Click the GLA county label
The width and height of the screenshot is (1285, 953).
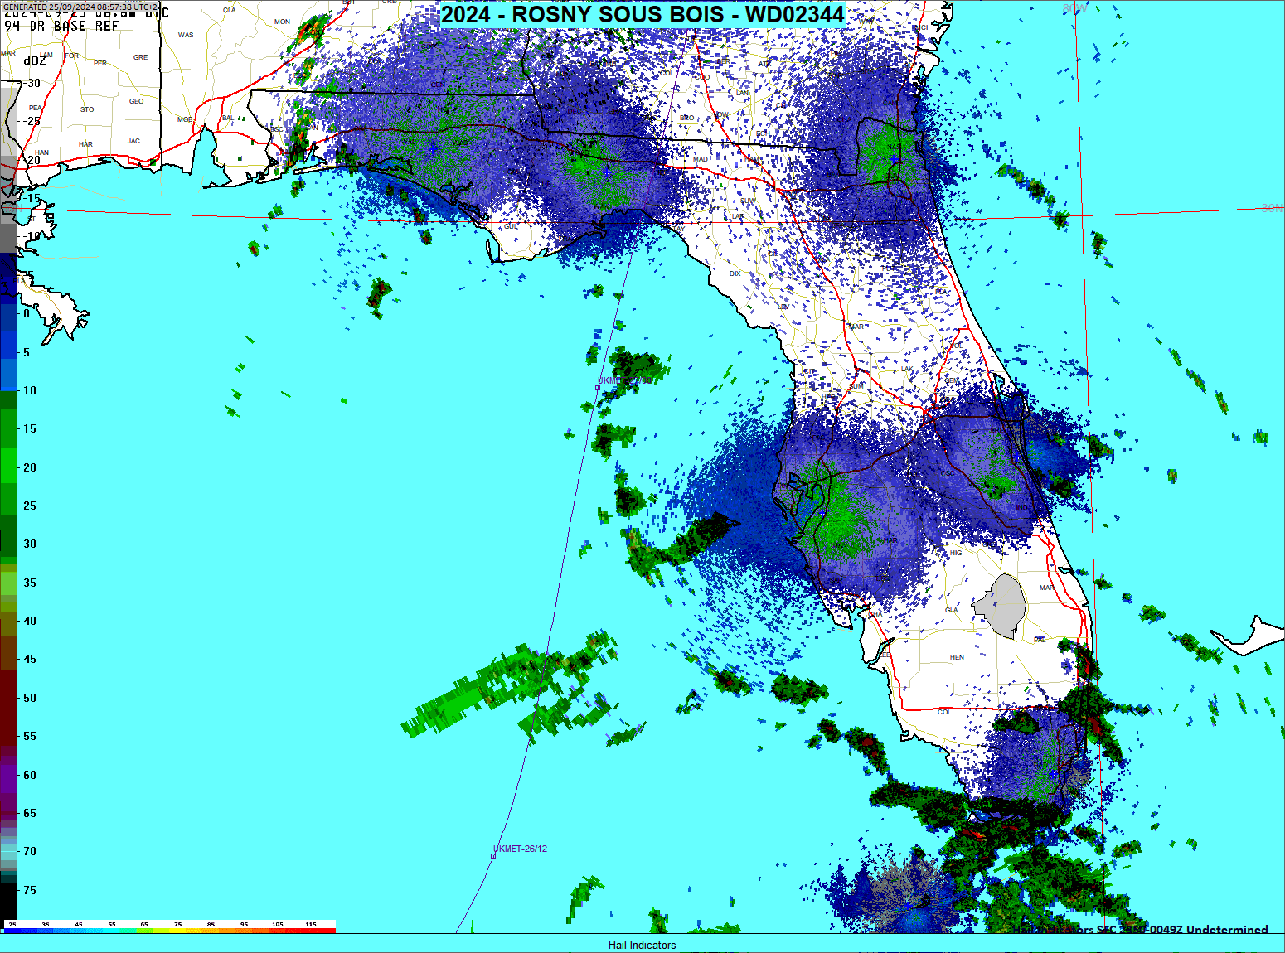coord(951,610)
